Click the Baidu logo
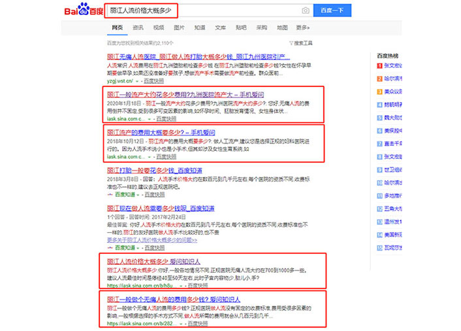461x331 pixels. [x=82, y=10]
